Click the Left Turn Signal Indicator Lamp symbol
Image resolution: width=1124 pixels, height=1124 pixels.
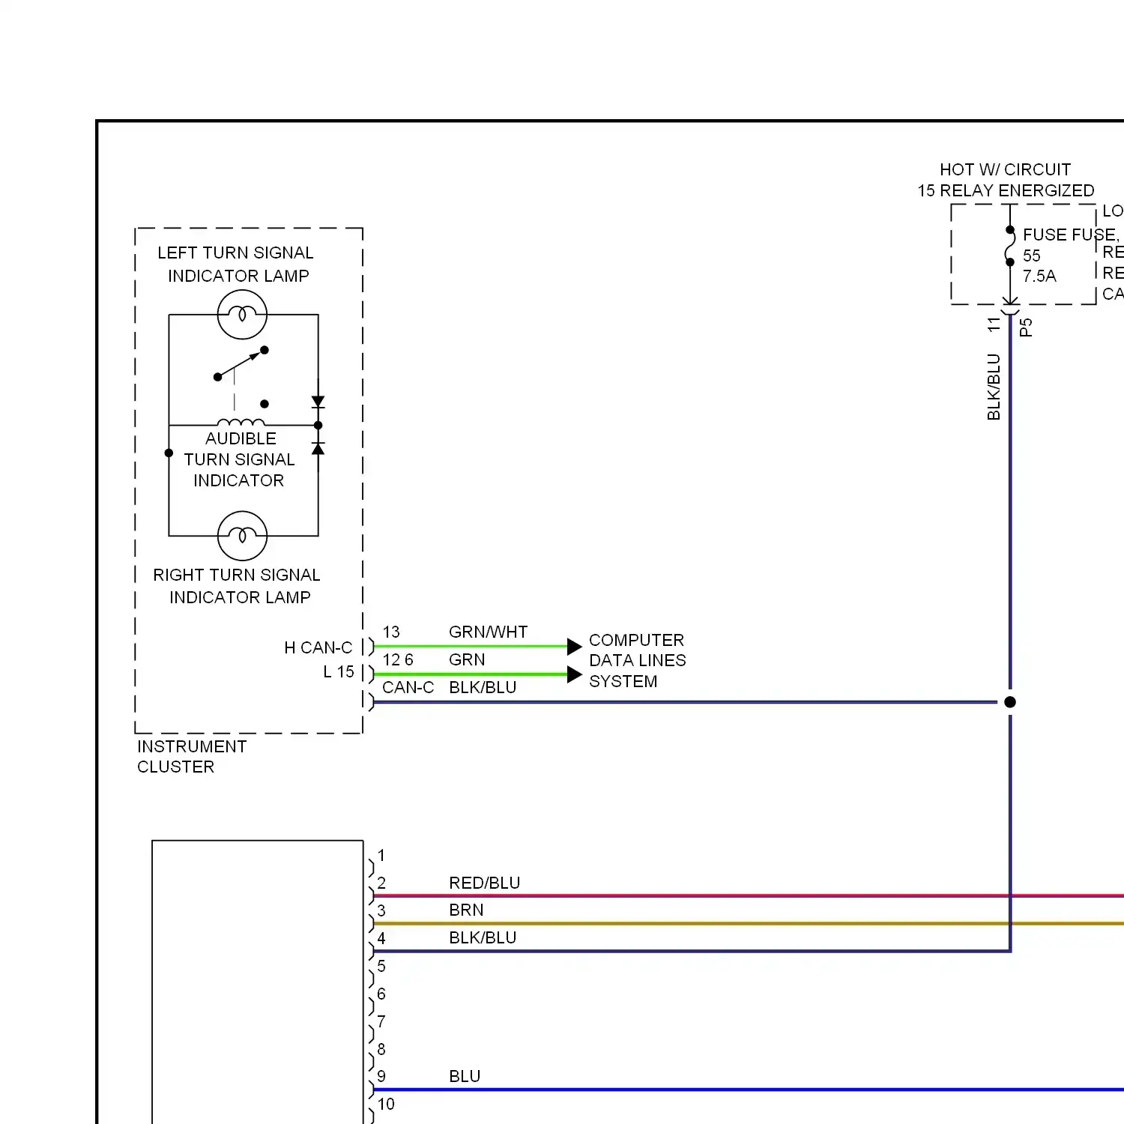click(x=242, y=315)
